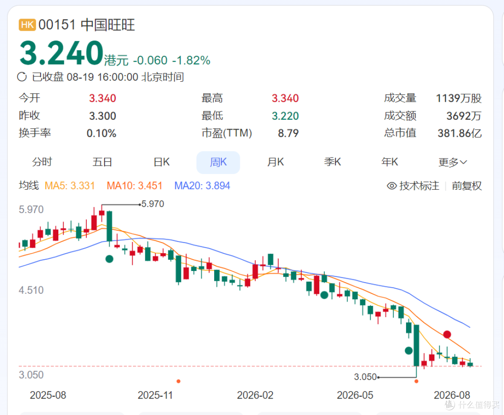
Task: Click the 2026-08 date axis label
Action: (452, 395)
